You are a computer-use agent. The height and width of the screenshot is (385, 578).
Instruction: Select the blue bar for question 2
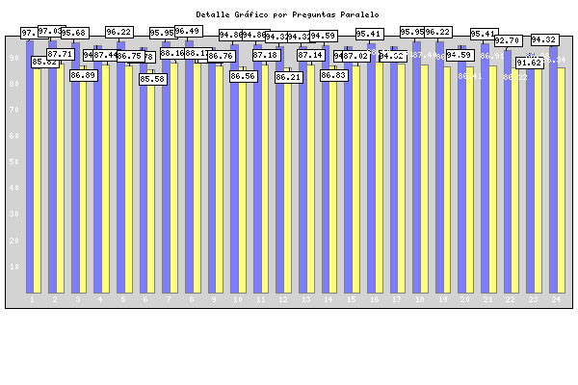pos(53,167)
